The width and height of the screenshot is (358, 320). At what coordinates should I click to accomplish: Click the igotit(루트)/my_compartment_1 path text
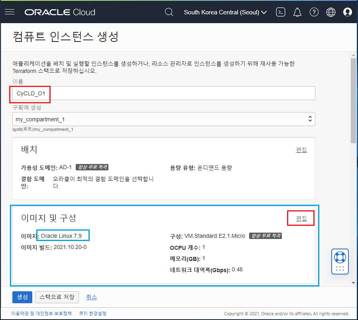click(43, 129)
